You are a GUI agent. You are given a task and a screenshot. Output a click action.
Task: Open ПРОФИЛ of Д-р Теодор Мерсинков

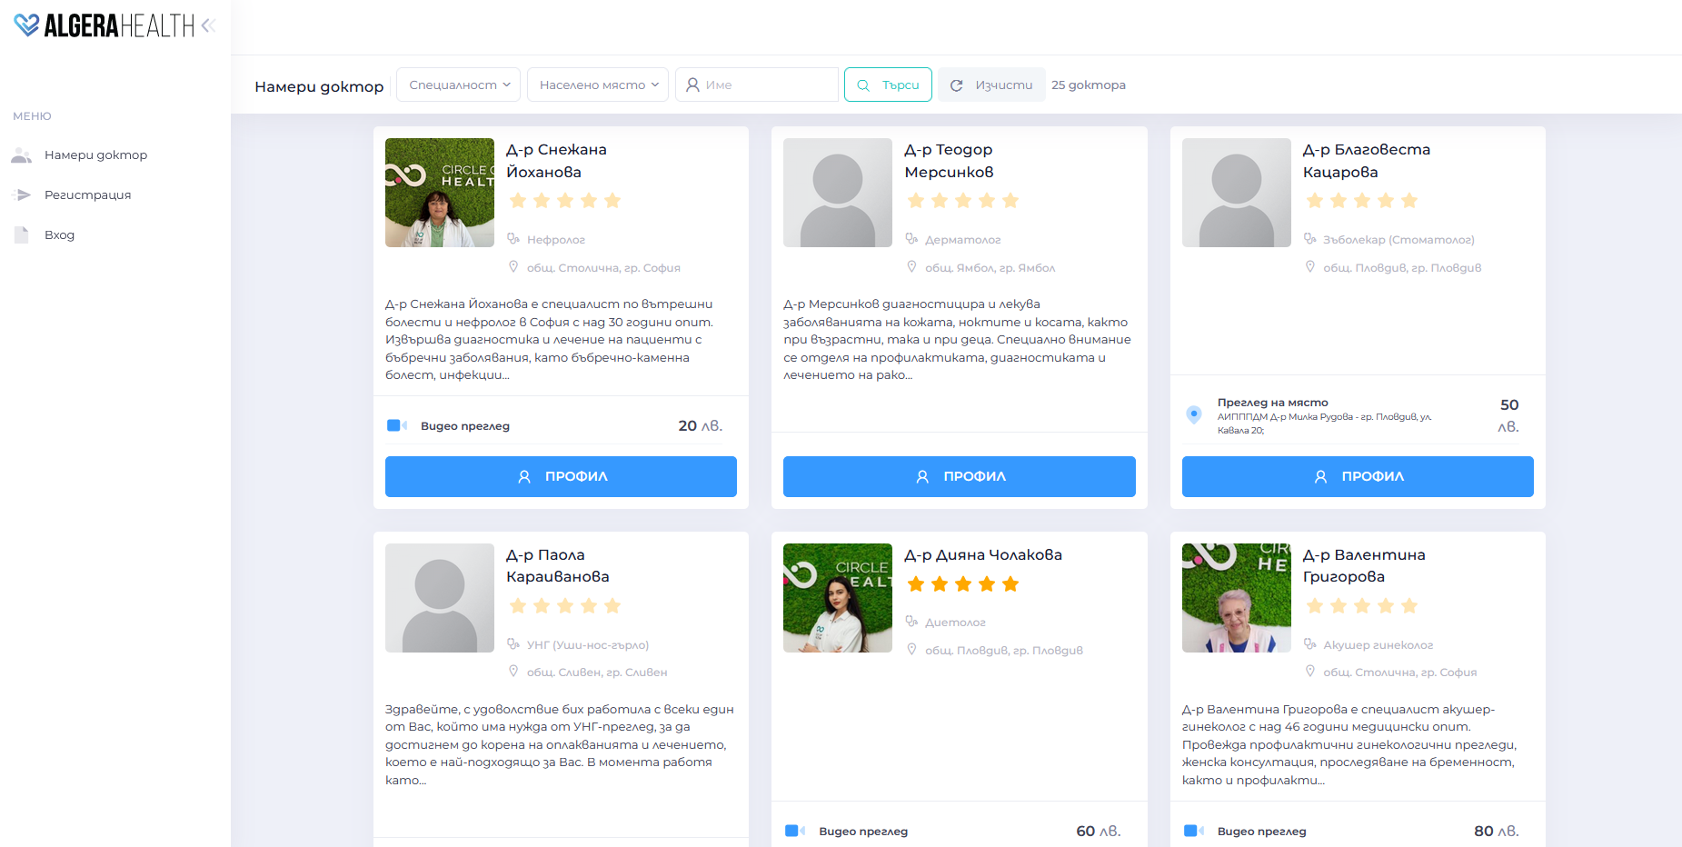click(x=960, y=476)
